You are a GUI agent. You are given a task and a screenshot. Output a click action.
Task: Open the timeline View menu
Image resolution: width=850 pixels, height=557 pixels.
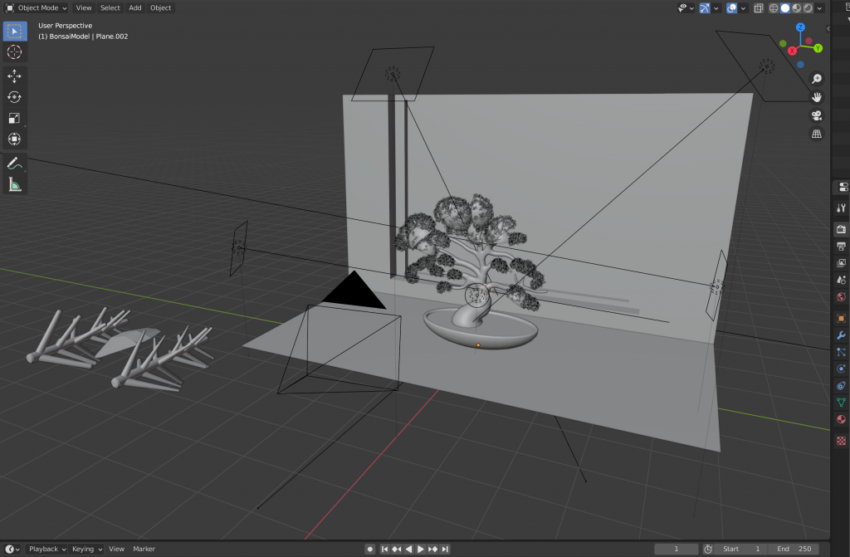tap(116, 549)
